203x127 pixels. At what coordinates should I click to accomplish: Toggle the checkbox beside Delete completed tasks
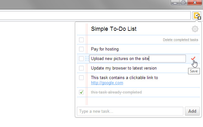82,40
